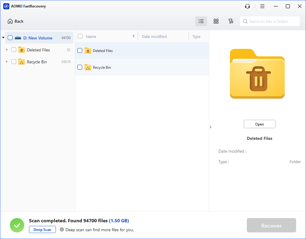Click the search for files input field
Image resolution: width=306 pixels, height=239 pixels.
pyautogui.click(x=272, y=21)
